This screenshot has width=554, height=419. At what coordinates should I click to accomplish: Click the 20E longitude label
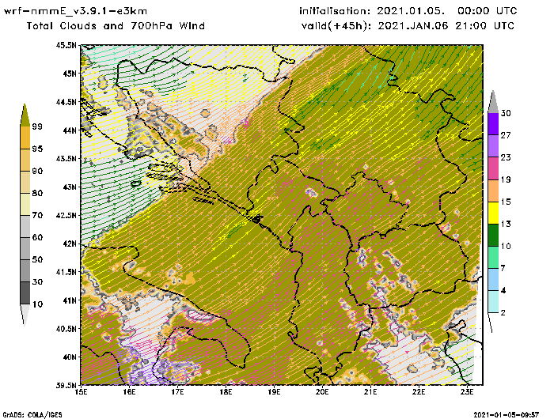click(x=322, y=392)
